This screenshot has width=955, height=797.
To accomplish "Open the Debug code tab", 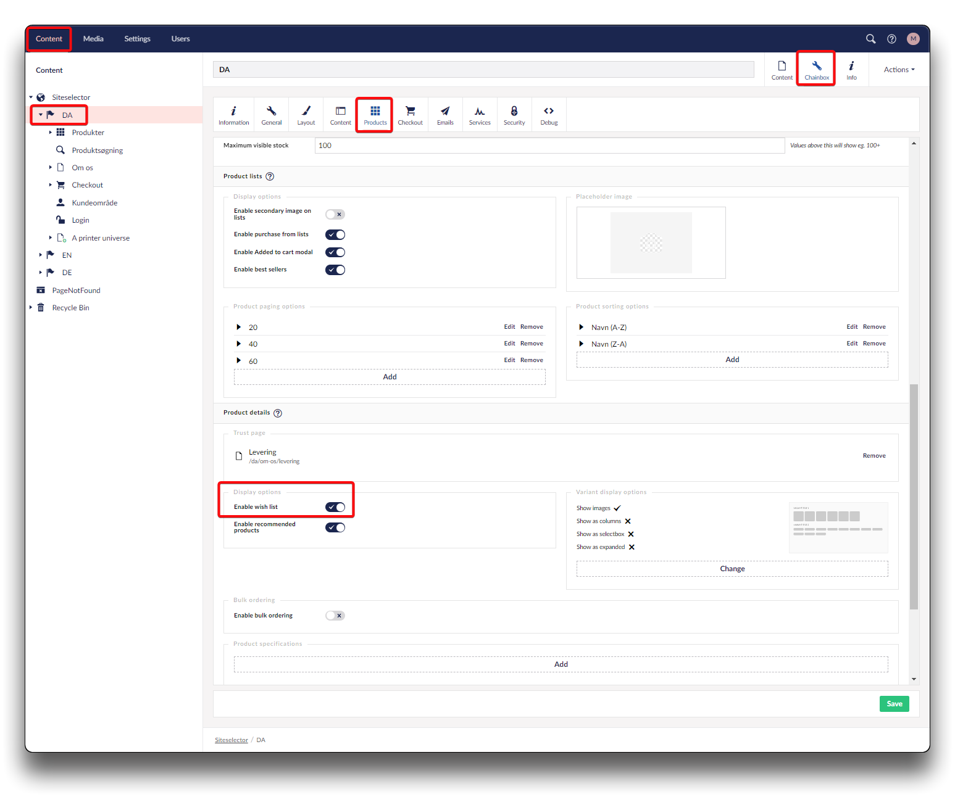I will 549,115.
